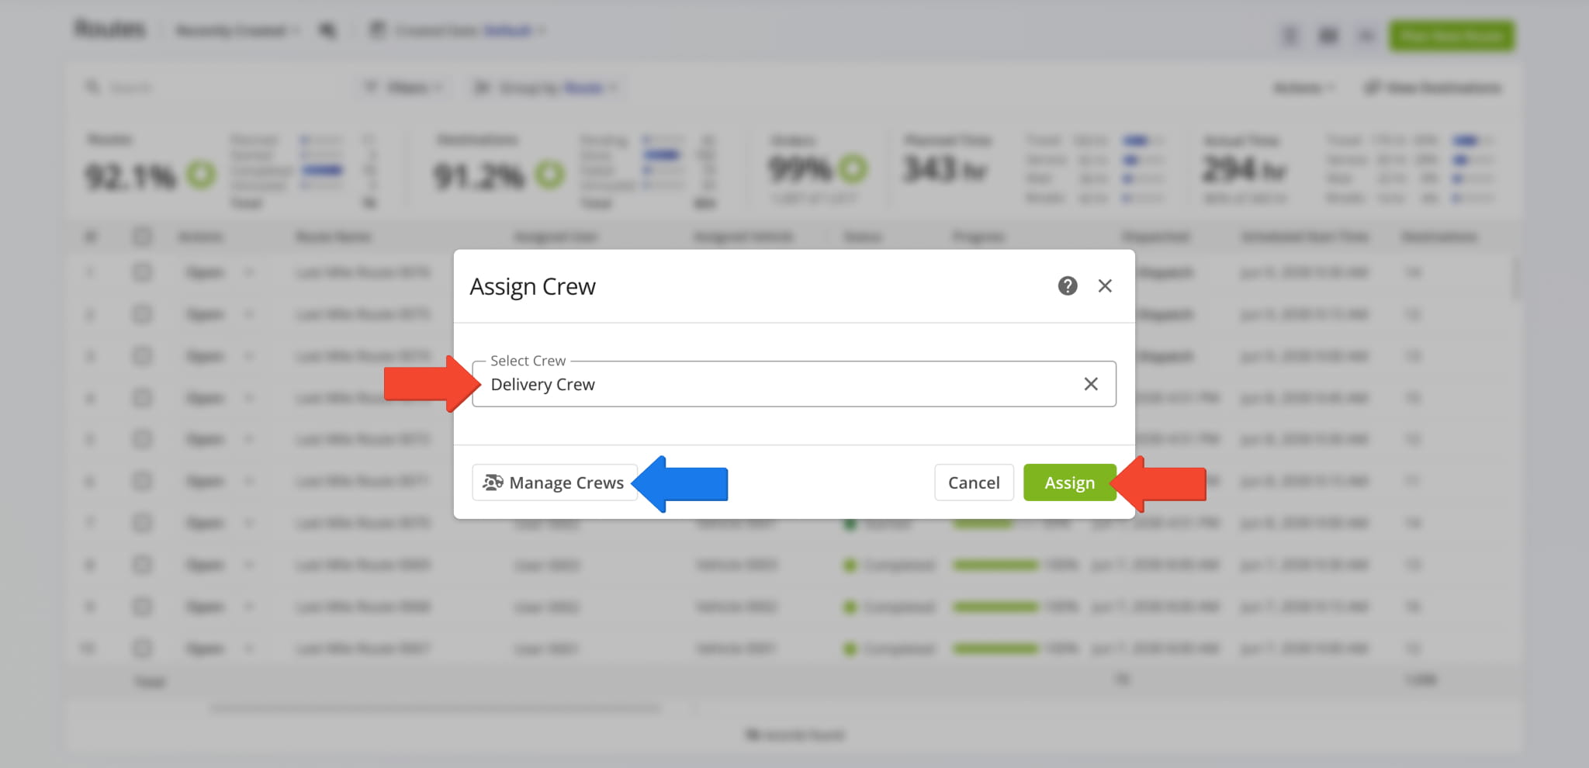Click the green circle icon beside 91.2%
Screen dimensions: 1589x768
(550, 175)
